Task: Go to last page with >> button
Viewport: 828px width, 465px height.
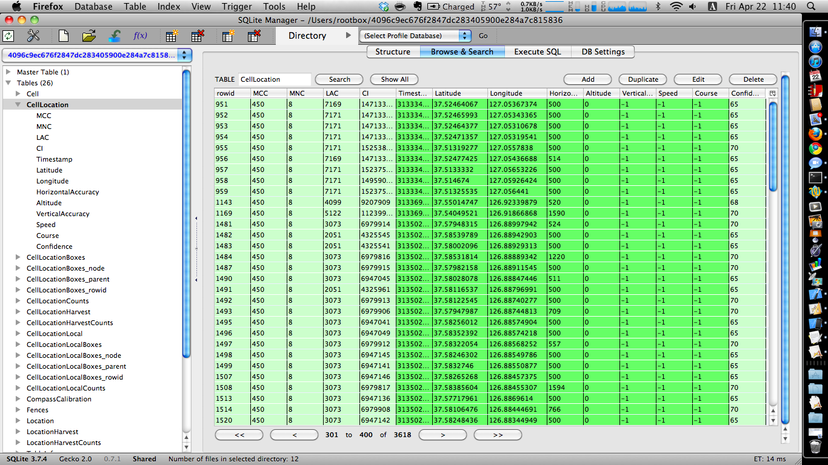Action: point(498,435)
